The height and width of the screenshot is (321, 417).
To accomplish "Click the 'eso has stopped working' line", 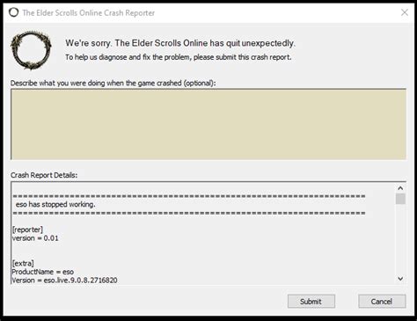I will (x=55, y=204).
